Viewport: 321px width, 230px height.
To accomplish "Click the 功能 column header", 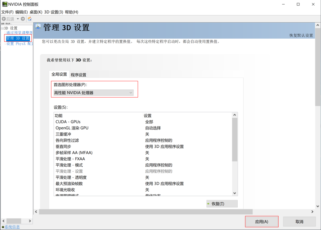I will [x=98, y=115].
